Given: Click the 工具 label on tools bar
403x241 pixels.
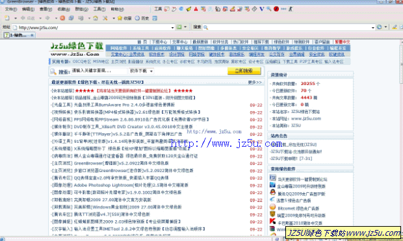Looking at the screenshot, I should click(x=158, y=9).
